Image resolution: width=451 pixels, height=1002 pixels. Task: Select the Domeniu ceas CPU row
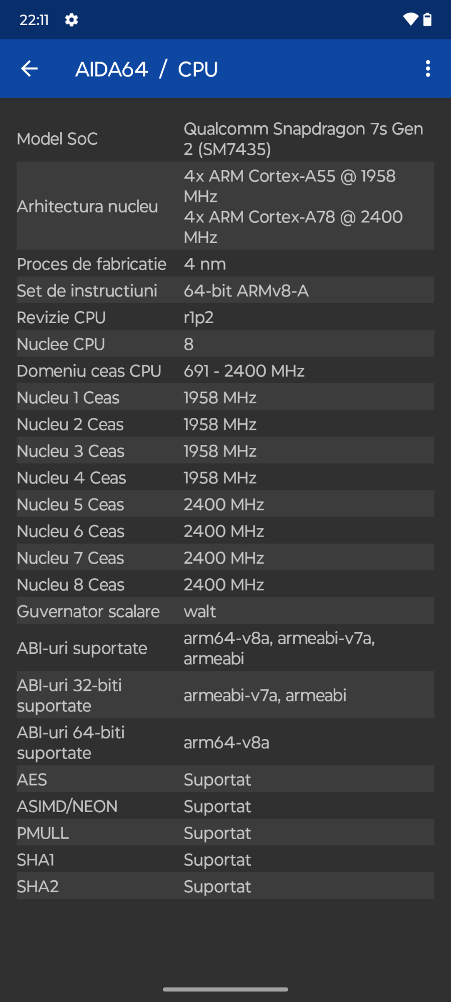click(x=225, y=371)
